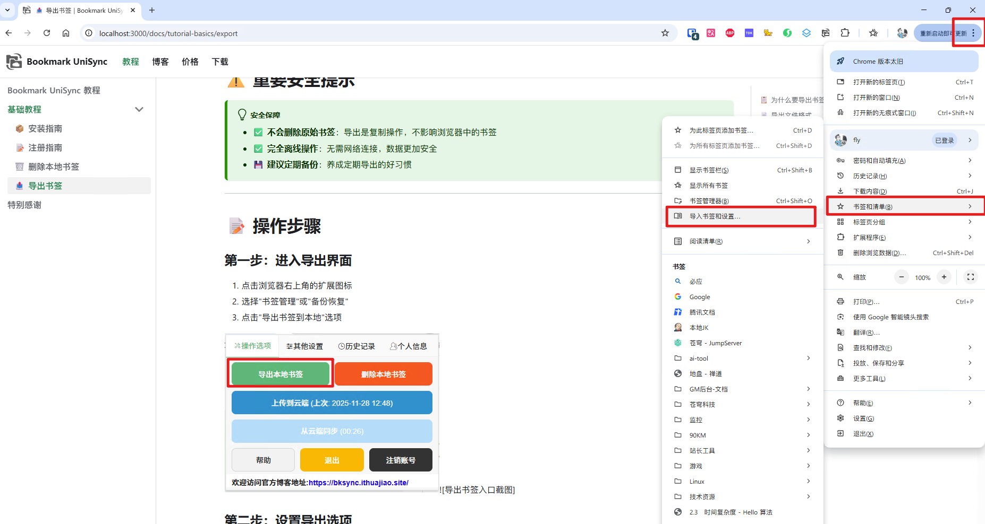Star this page in address bar
985x524 pixels.
pos(665,33)
